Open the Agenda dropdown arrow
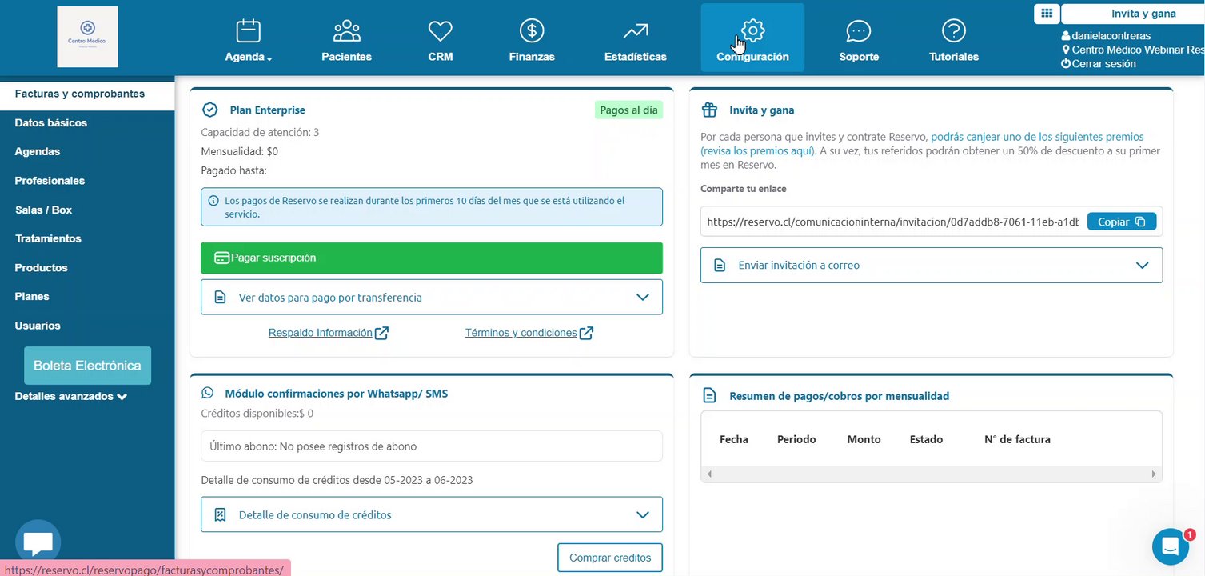This screenshot has height=576, width=1205. (x=269, y=59)
